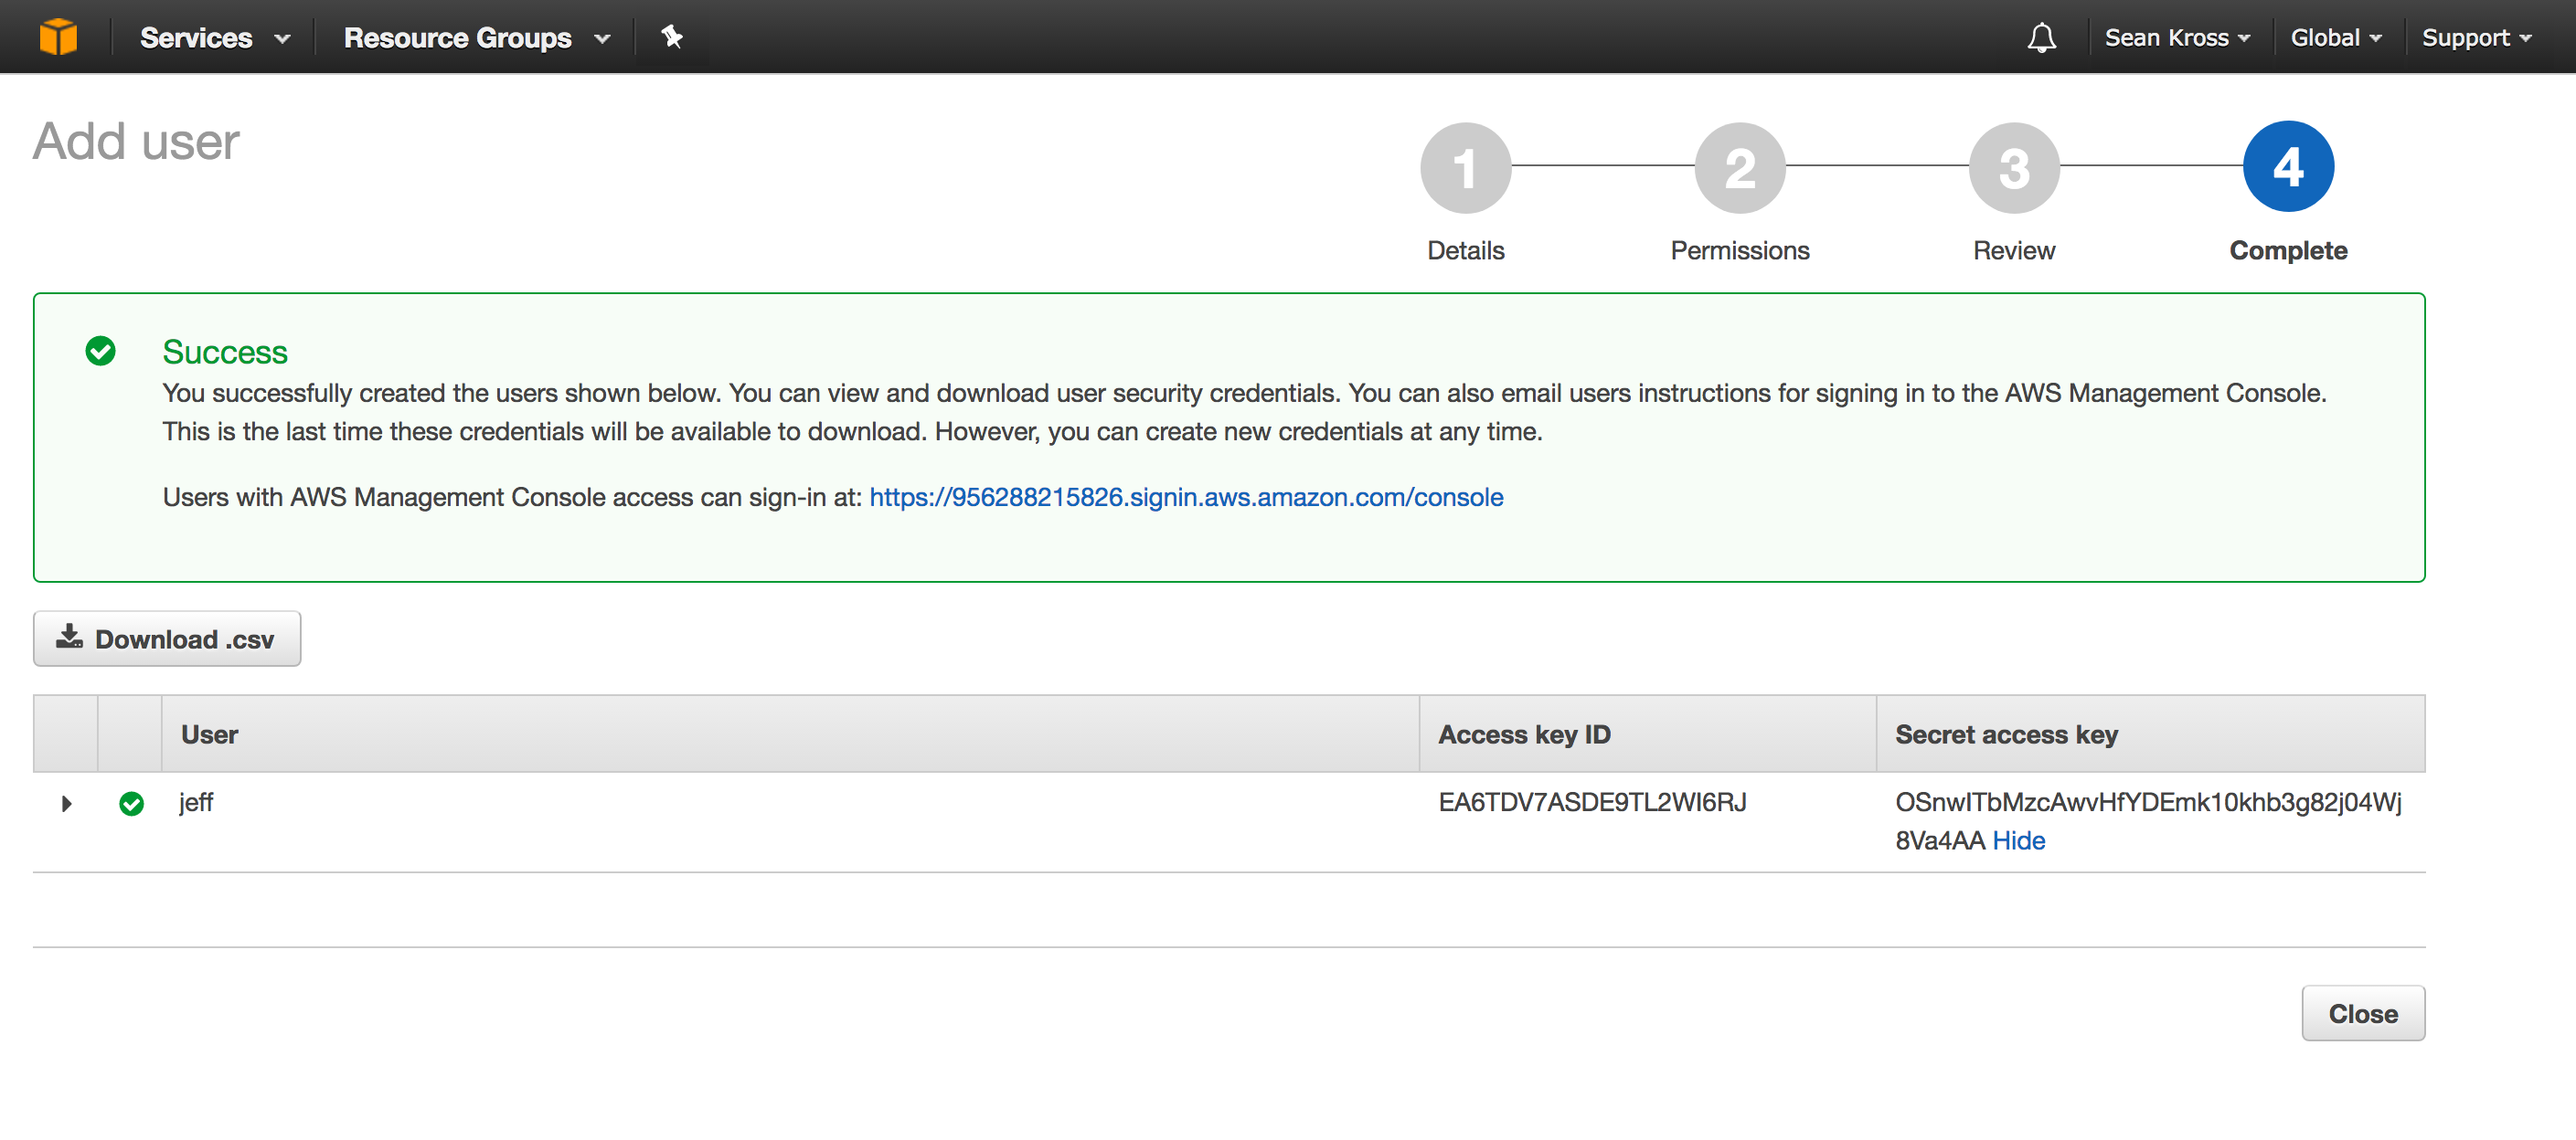
Task: Click the AWS orange cube logo
Action: click(58, 37)
